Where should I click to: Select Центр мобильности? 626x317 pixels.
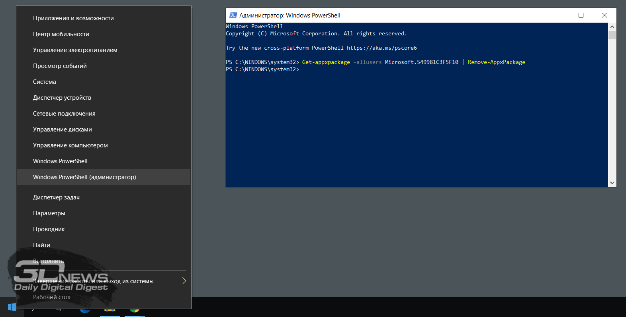pos(104,34)
